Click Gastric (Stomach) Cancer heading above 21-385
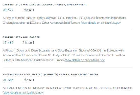Screen dimensions: 140x95 [x=51, y=74]
